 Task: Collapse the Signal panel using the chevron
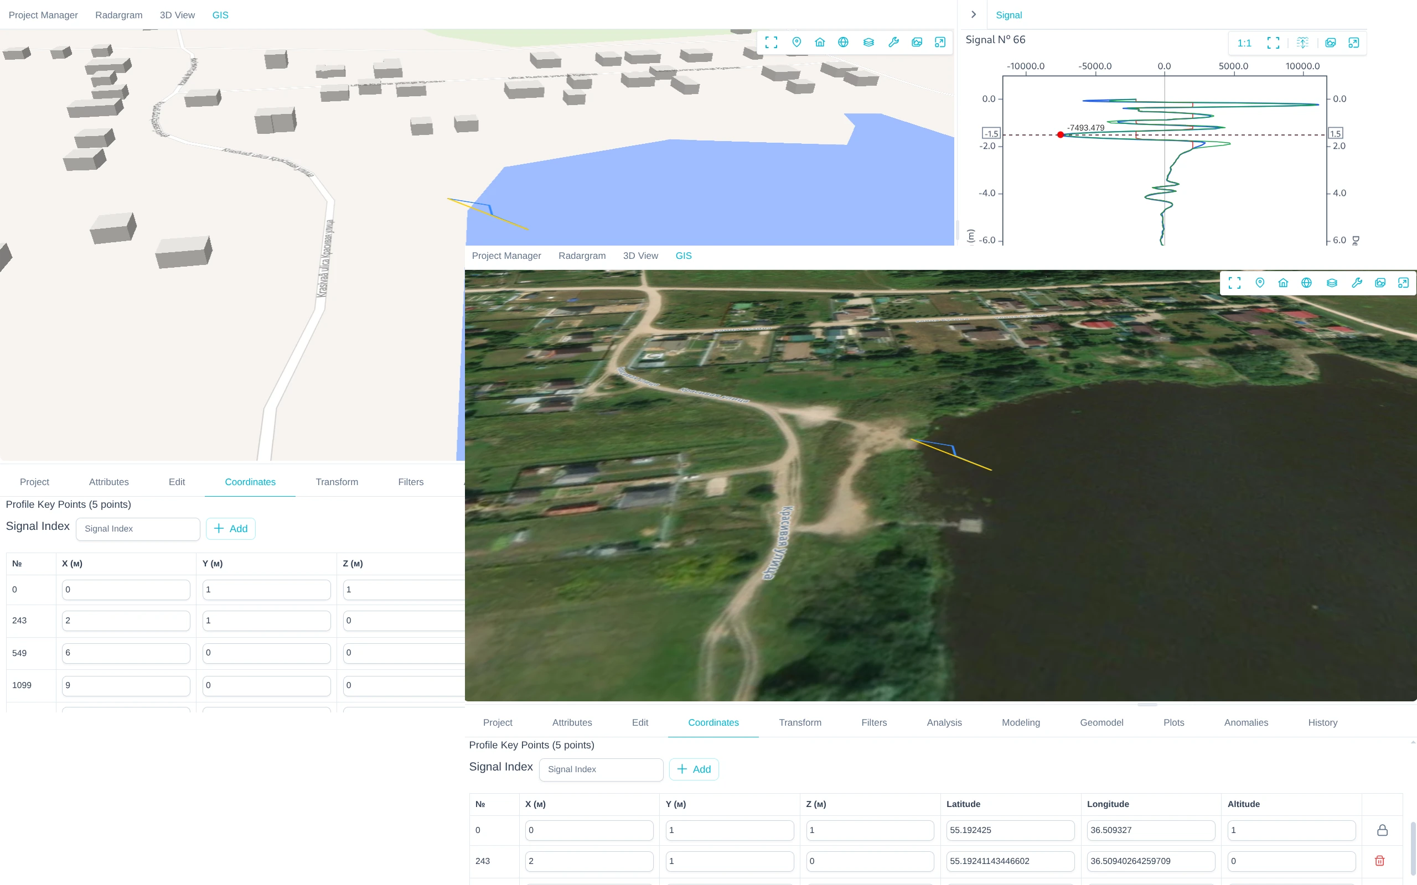click(973, 14)
